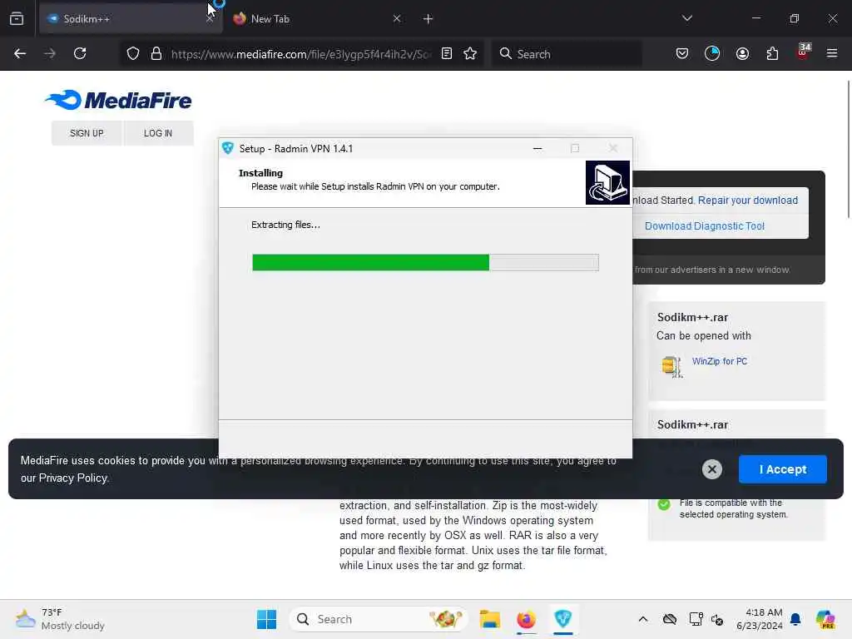The width and height of the screenshot is (852, 639).
Task: Switch to Firefox in the taskbar
Action: click(x=526, y=619)
